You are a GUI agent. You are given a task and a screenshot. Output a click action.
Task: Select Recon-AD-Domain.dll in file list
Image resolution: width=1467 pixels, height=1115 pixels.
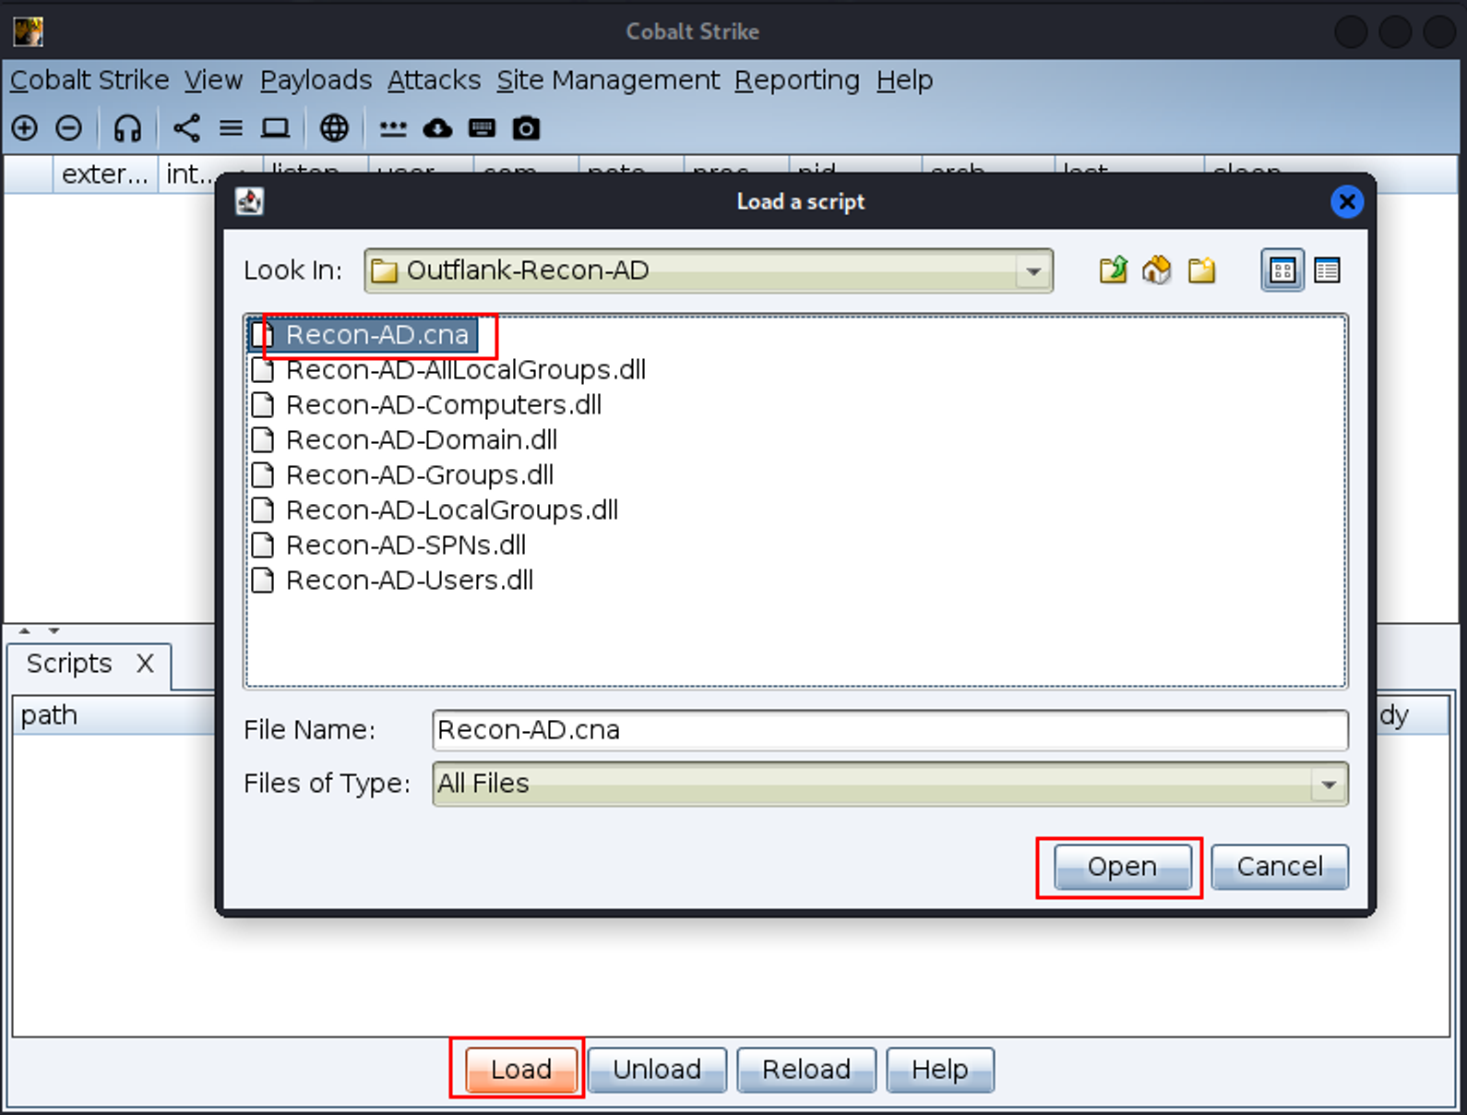(405, 440)
